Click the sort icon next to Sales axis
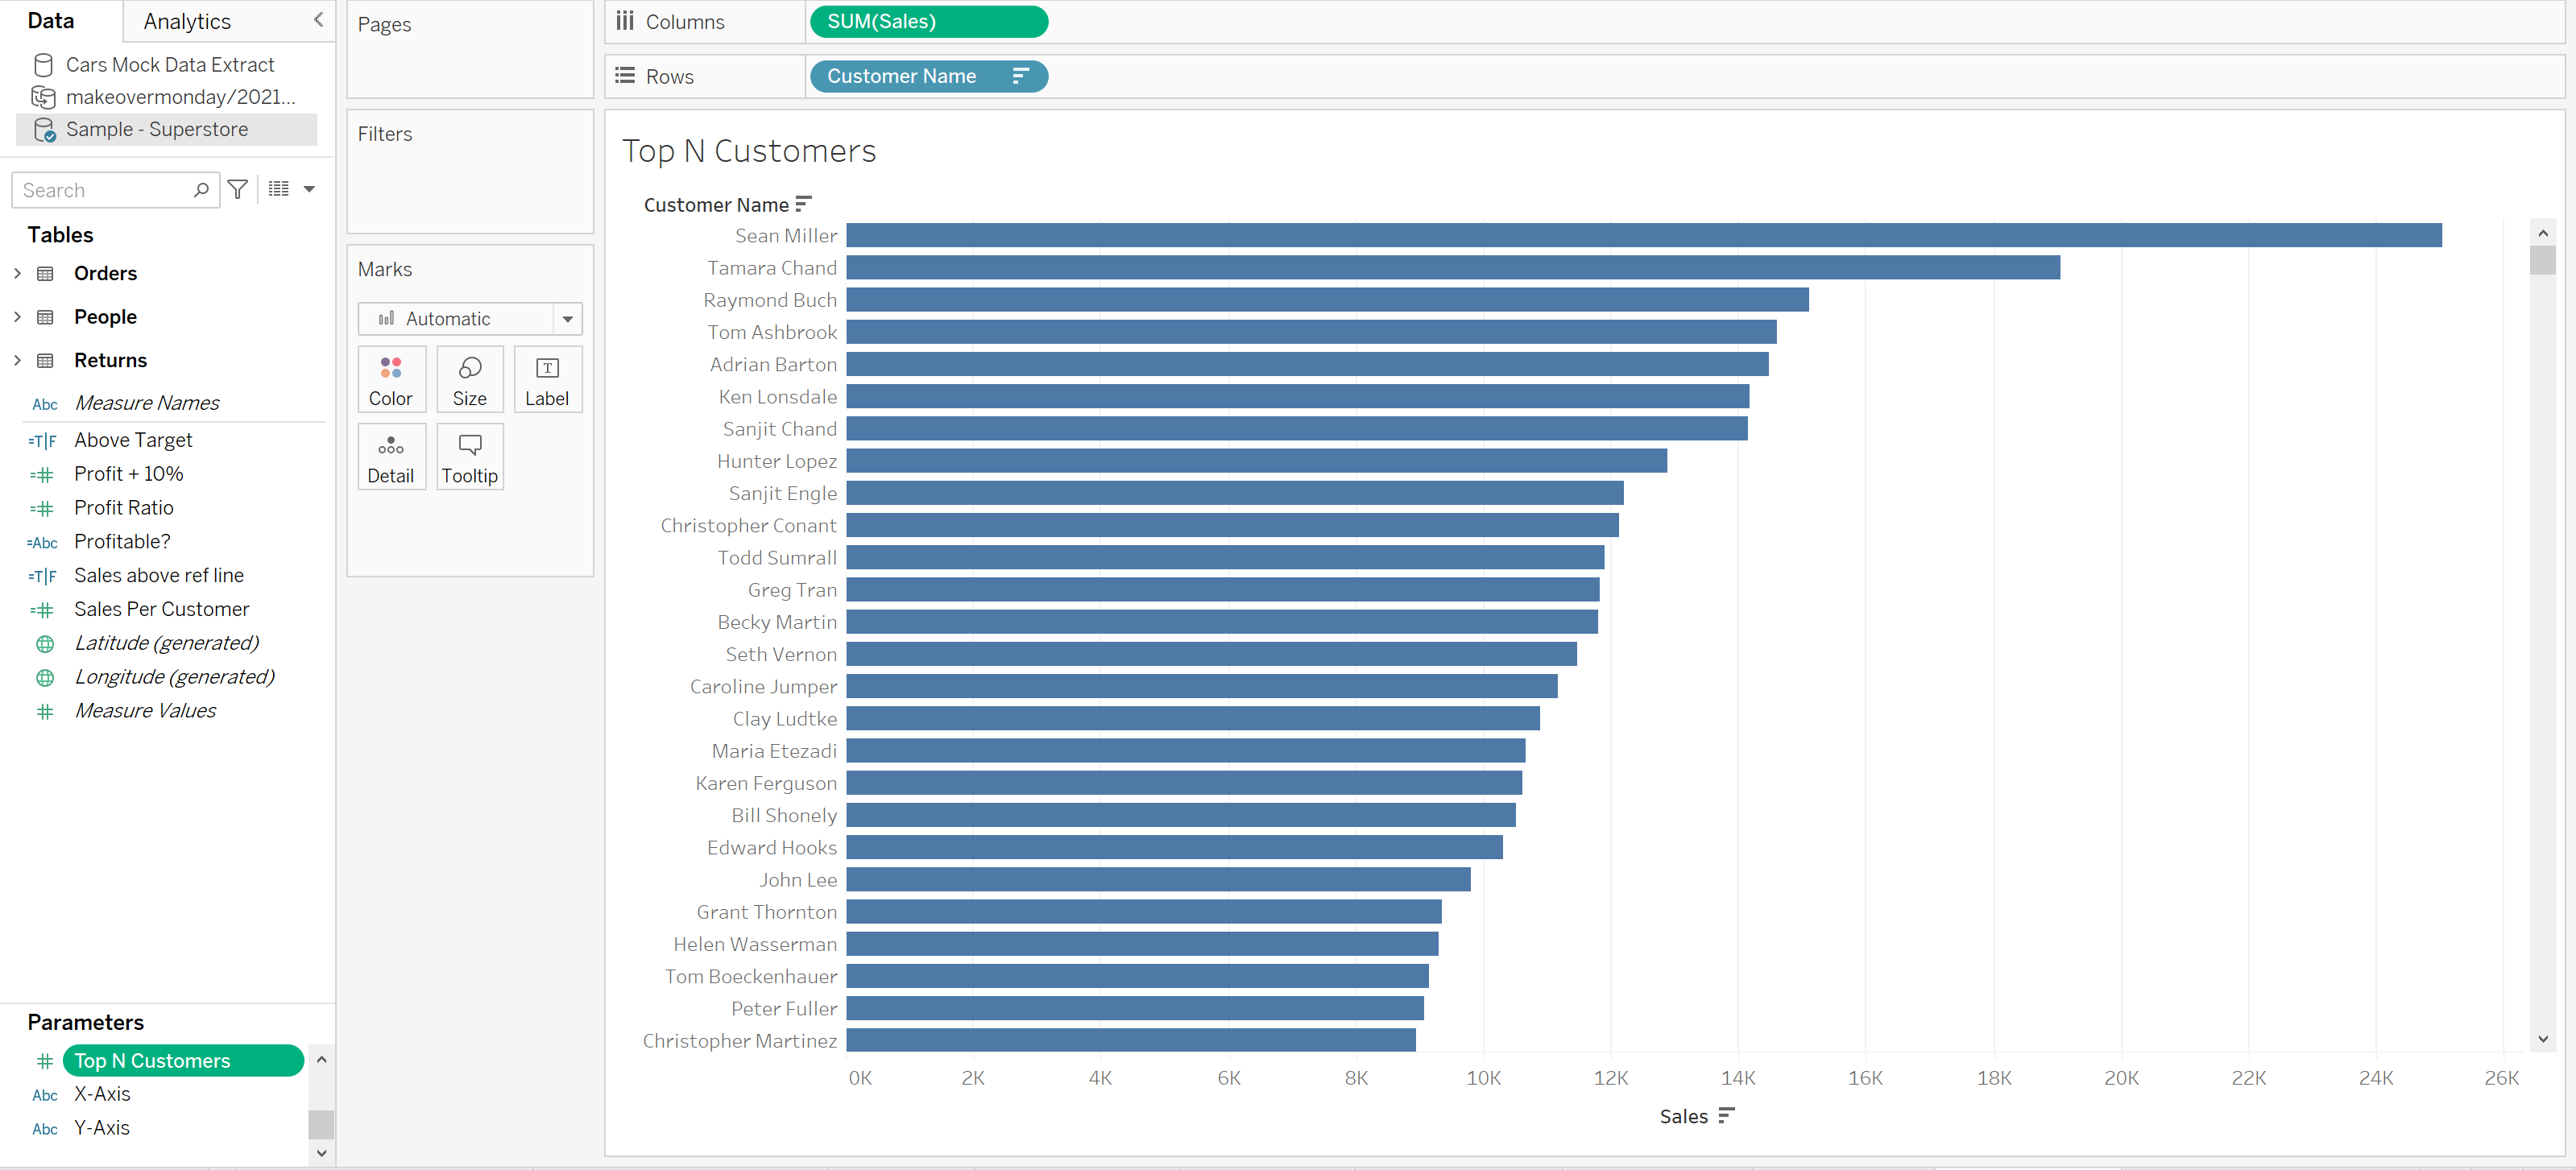Image resolution: width=2576 pixels, height=1170 pixels. 1726,1115
